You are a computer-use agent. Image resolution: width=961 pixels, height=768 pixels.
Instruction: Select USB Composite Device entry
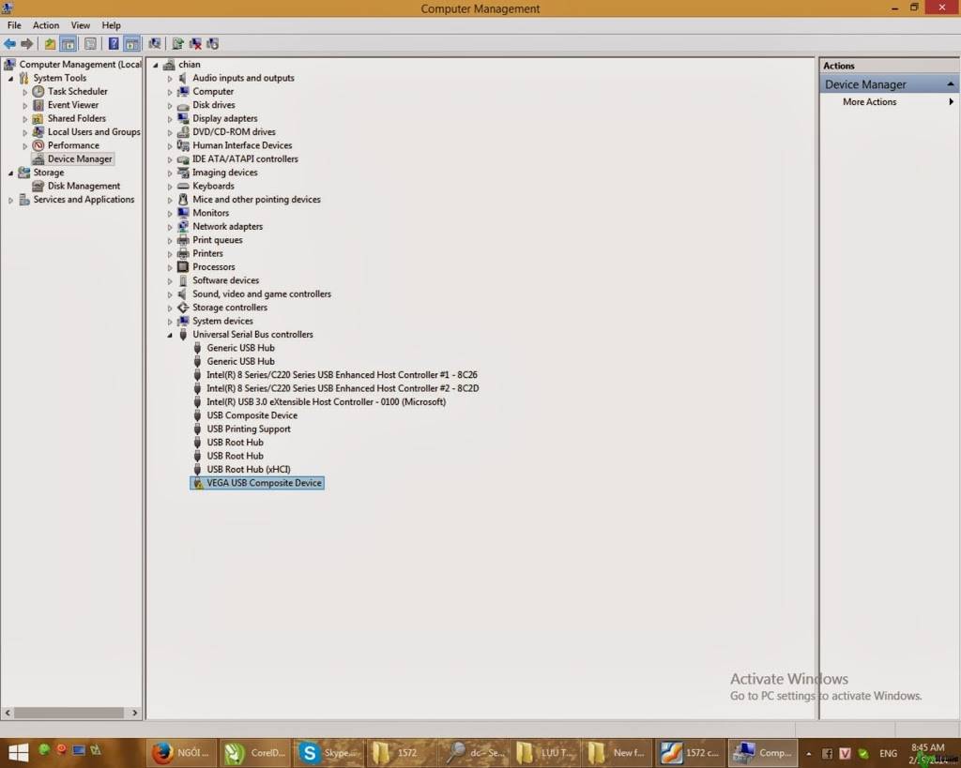tap(252, 415)
